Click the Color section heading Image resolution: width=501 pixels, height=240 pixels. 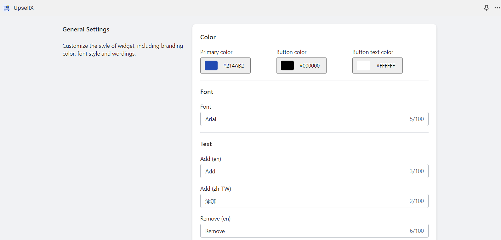coord(208,37)
